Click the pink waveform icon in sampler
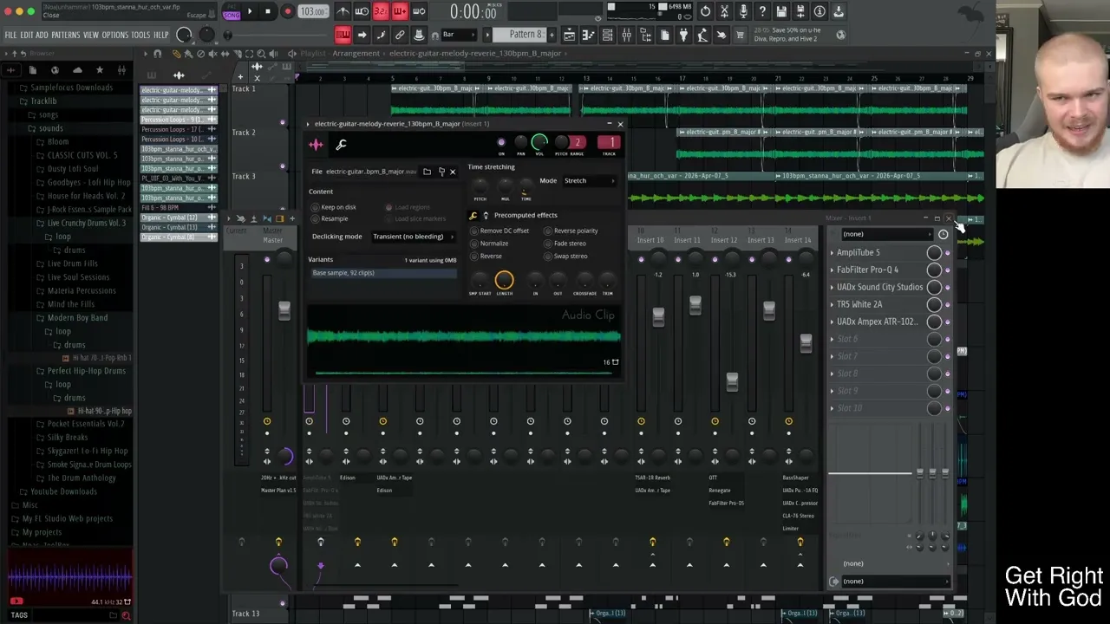The image size is (1110, 624). [316, 145]
